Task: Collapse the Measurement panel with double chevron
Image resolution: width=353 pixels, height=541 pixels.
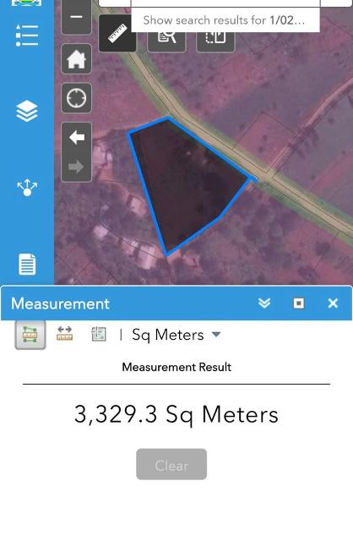Action: pyautogui.click(x=264, y=303)
